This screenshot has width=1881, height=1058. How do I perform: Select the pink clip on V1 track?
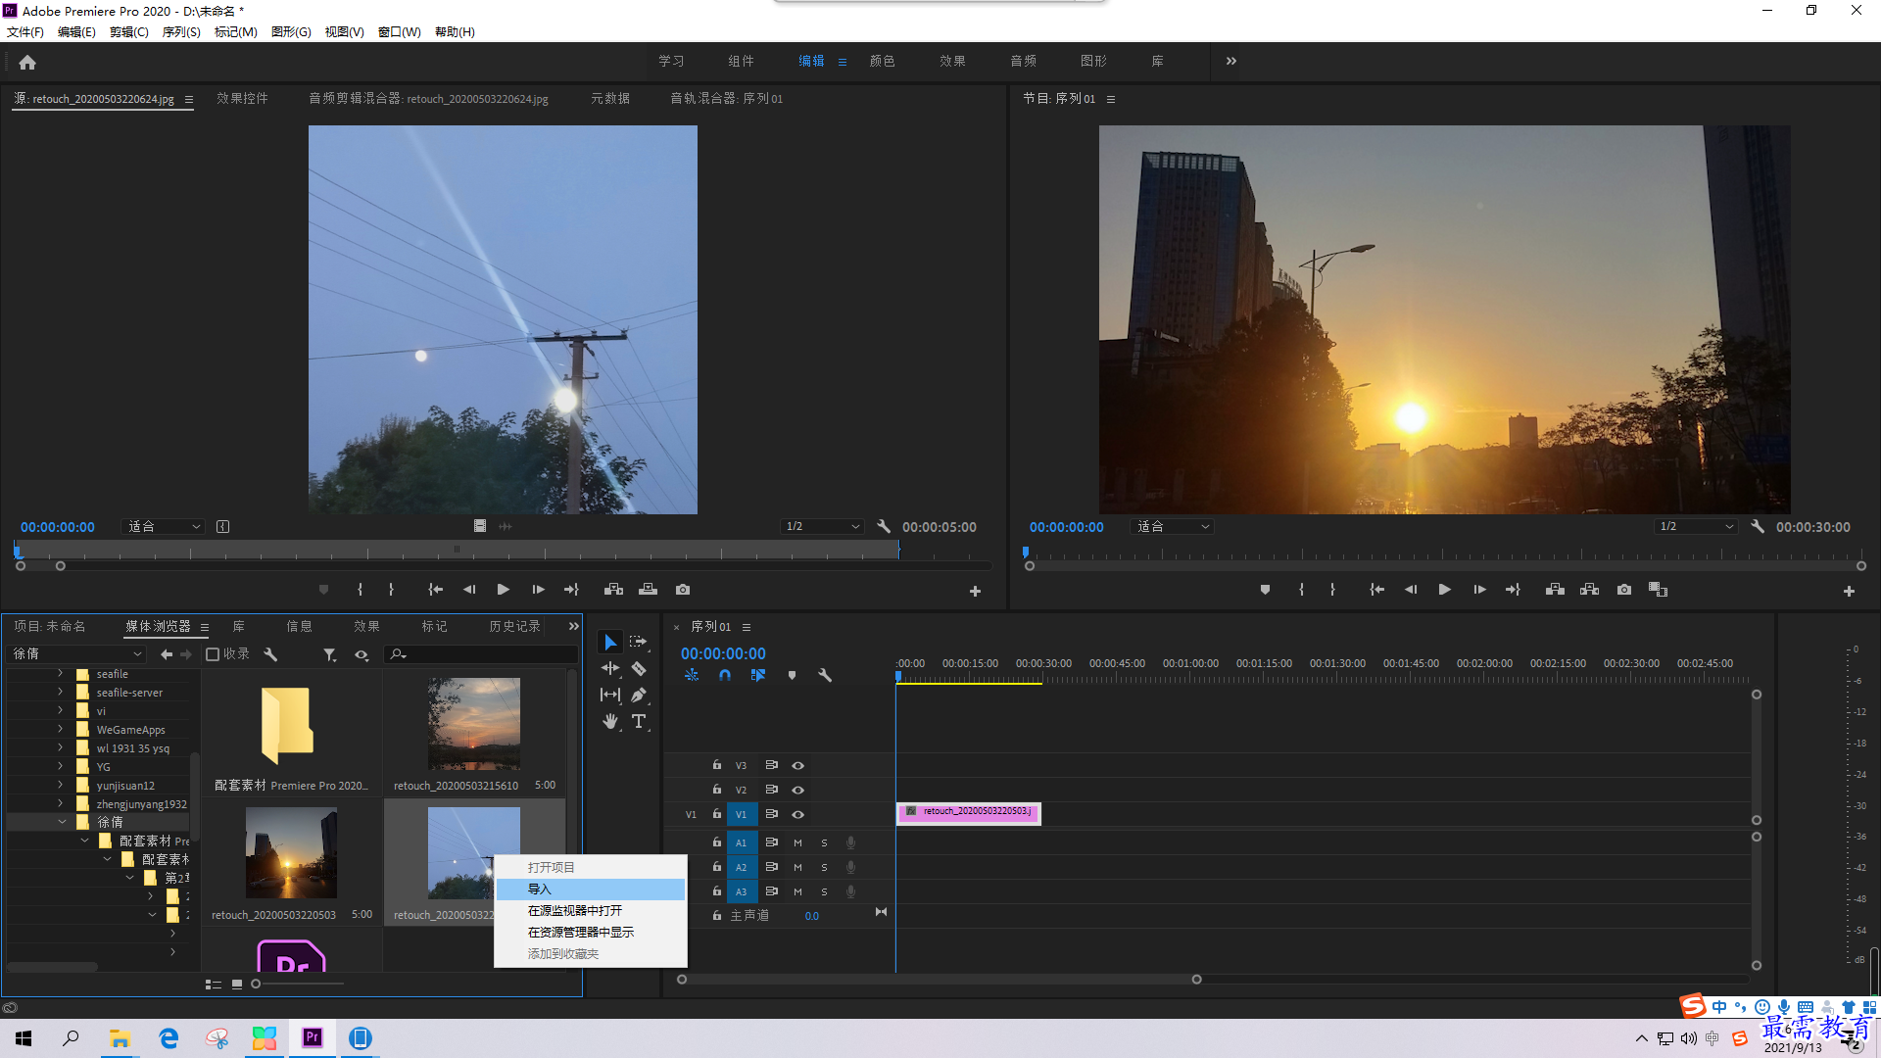point(968,813)
